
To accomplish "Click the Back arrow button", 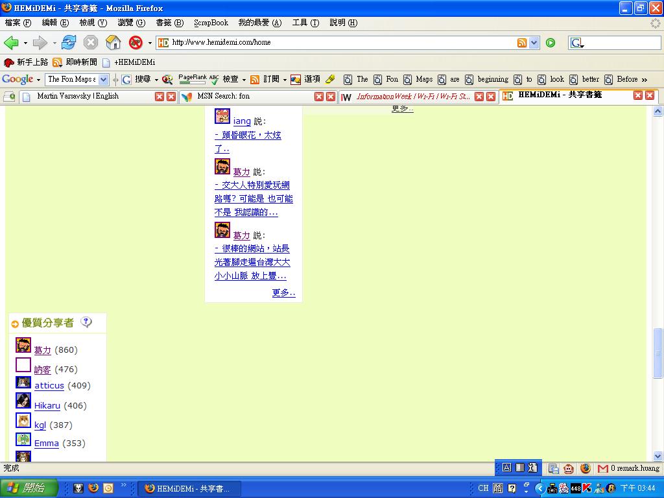I will (x=11, y=43).
